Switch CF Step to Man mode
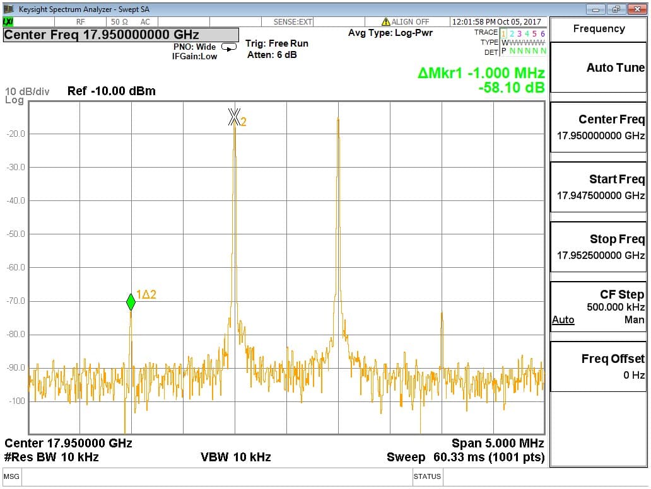 [x=634, y=319]
